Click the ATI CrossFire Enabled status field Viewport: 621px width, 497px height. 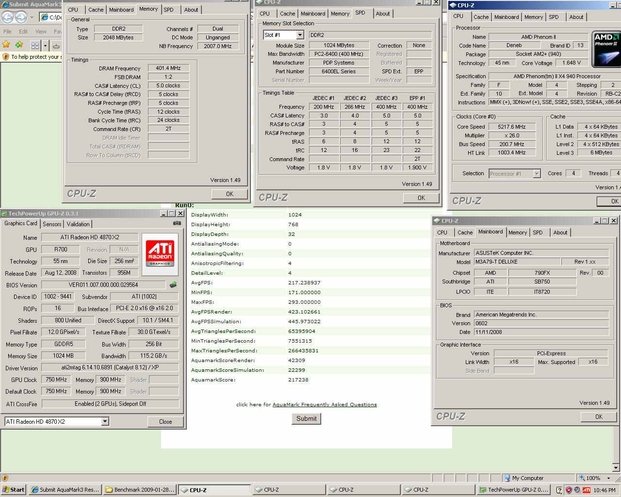click(x=111, y=404)
